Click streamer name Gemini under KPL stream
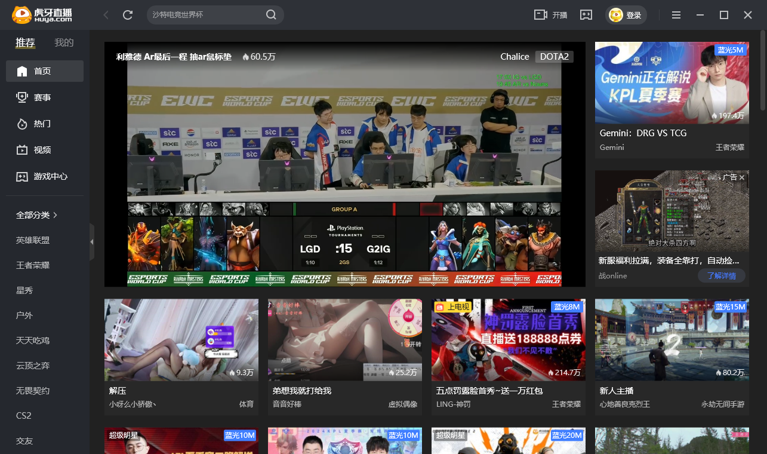 pos(612,147)
